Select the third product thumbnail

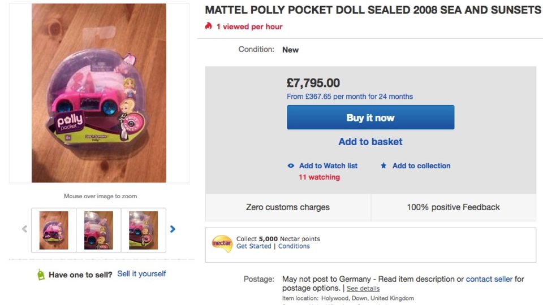[x=143, y=230]
